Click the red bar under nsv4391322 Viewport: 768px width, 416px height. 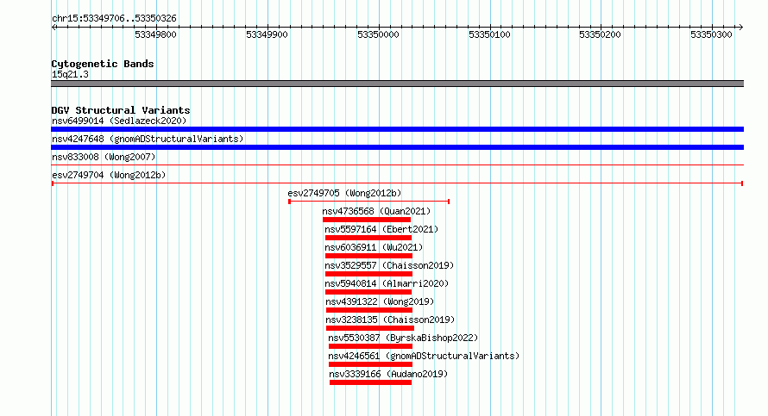coord(369,310)
